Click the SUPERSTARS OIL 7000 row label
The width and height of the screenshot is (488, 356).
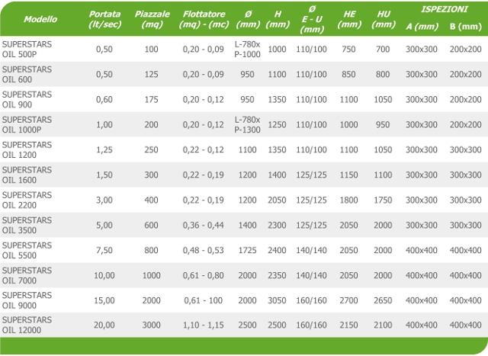[27, 275]
